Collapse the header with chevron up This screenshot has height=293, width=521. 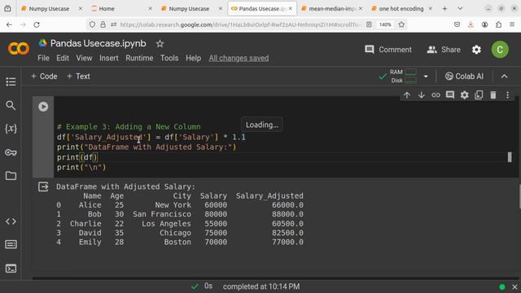point(505,77)
